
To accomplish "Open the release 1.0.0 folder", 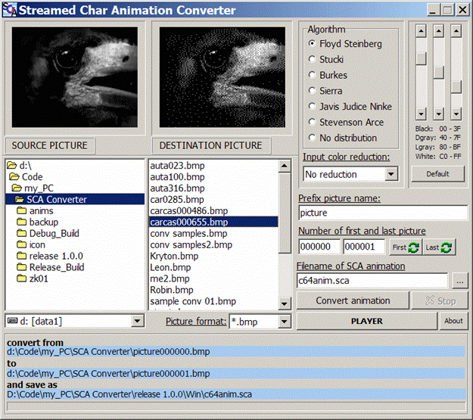I will coord(50,256).
